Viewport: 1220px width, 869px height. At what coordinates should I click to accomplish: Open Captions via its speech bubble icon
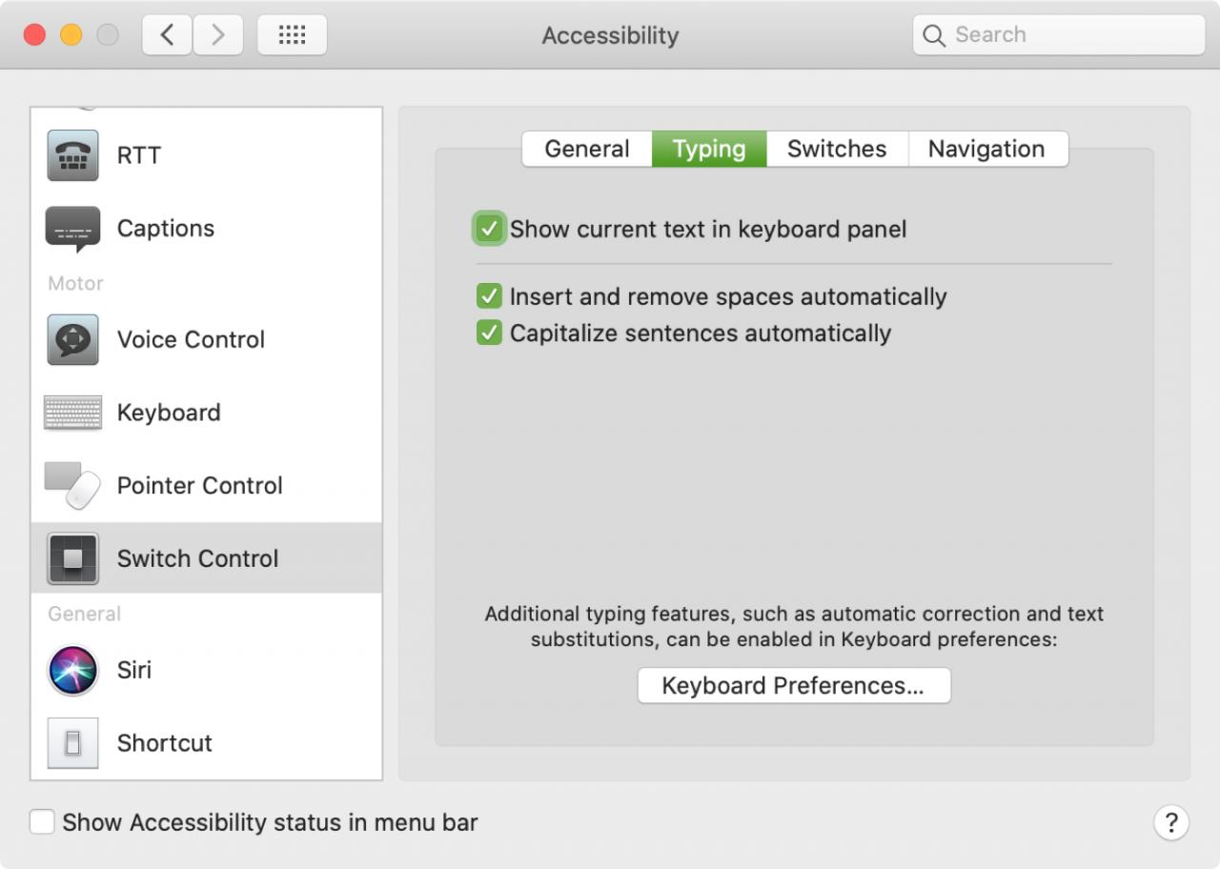point(72,229)
